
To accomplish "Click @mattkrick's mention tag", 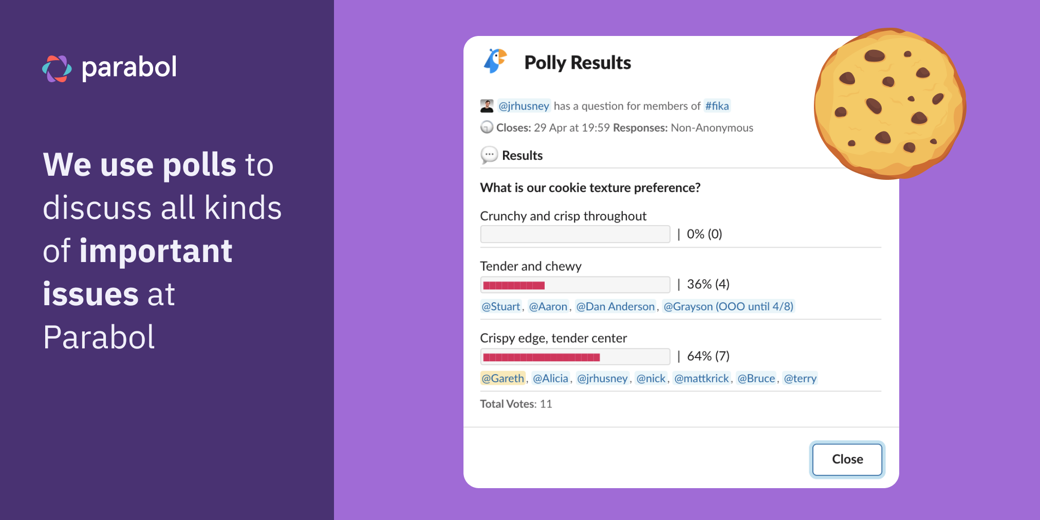I will tap(701, 378).
